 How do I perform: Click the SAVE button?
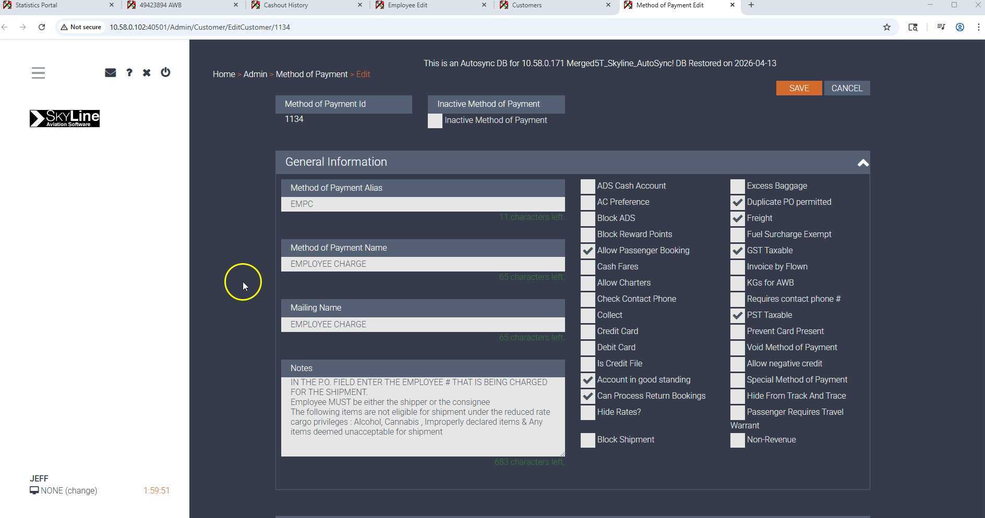[798, 88]
